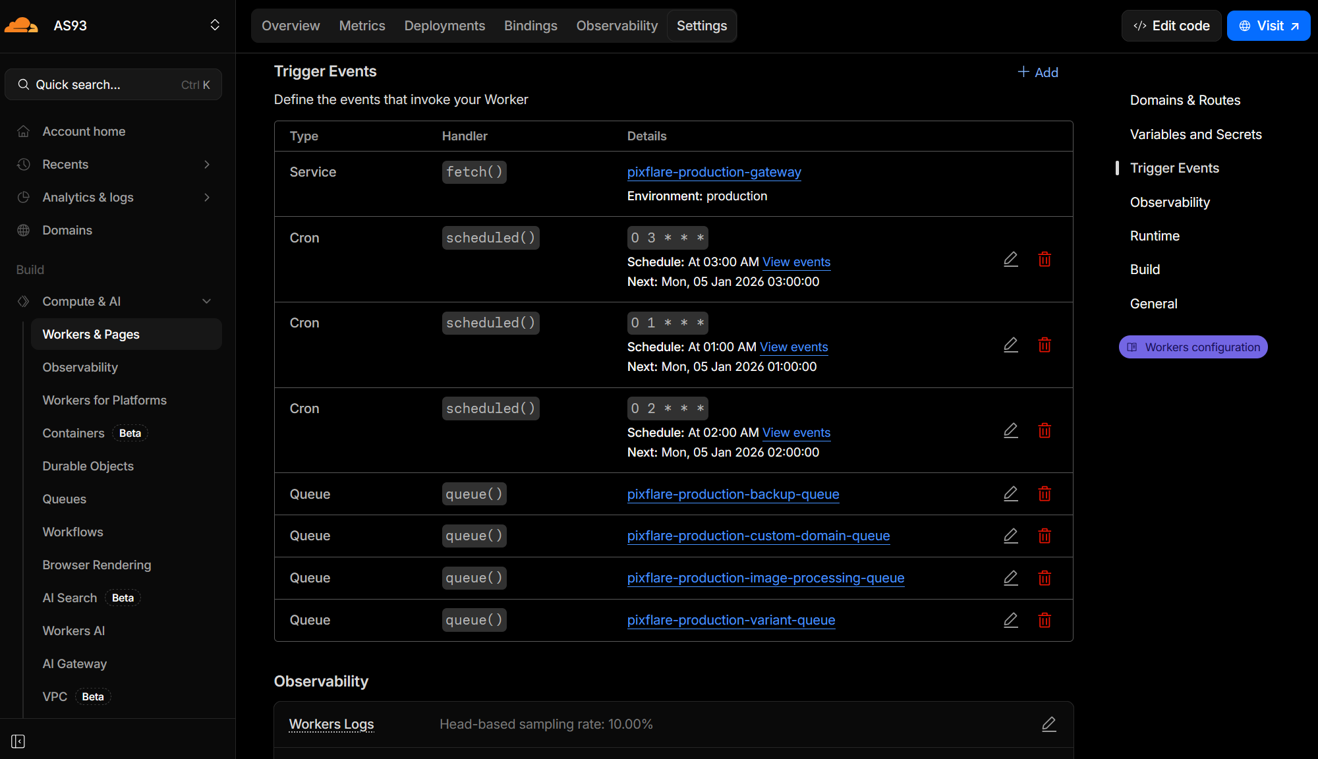Click the Add trigger event button
Viewport: 1318px width, 759px height.
click(1038, 72)
